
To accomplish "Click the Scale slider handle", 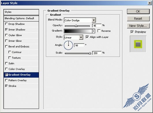I will point(90,53).
